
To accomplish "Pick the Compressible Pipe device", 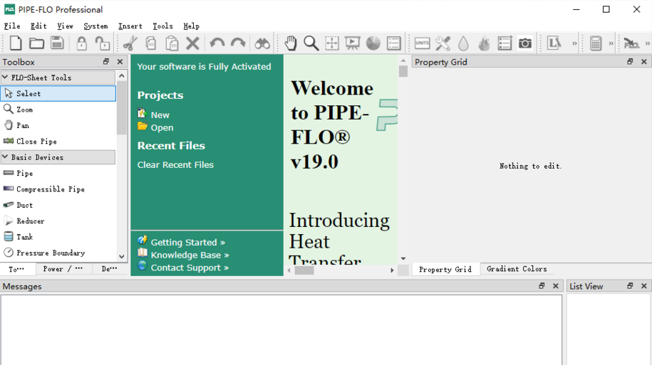I will pyautogui.click(x=58, y=189).
